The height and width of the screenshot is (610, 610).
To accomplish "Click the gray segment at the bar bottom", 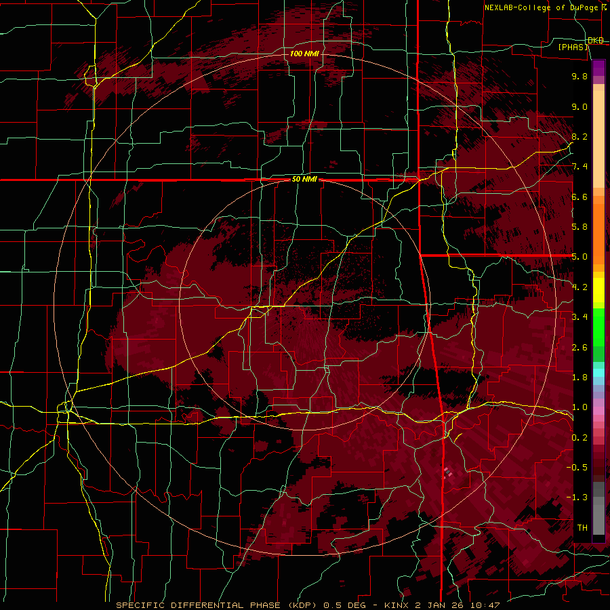I will pos(598,516).
